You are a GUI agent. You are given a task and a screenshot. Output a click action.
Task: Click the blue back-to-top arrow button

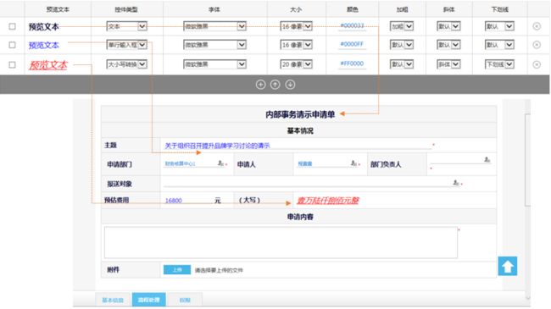(x=508, y=266)
